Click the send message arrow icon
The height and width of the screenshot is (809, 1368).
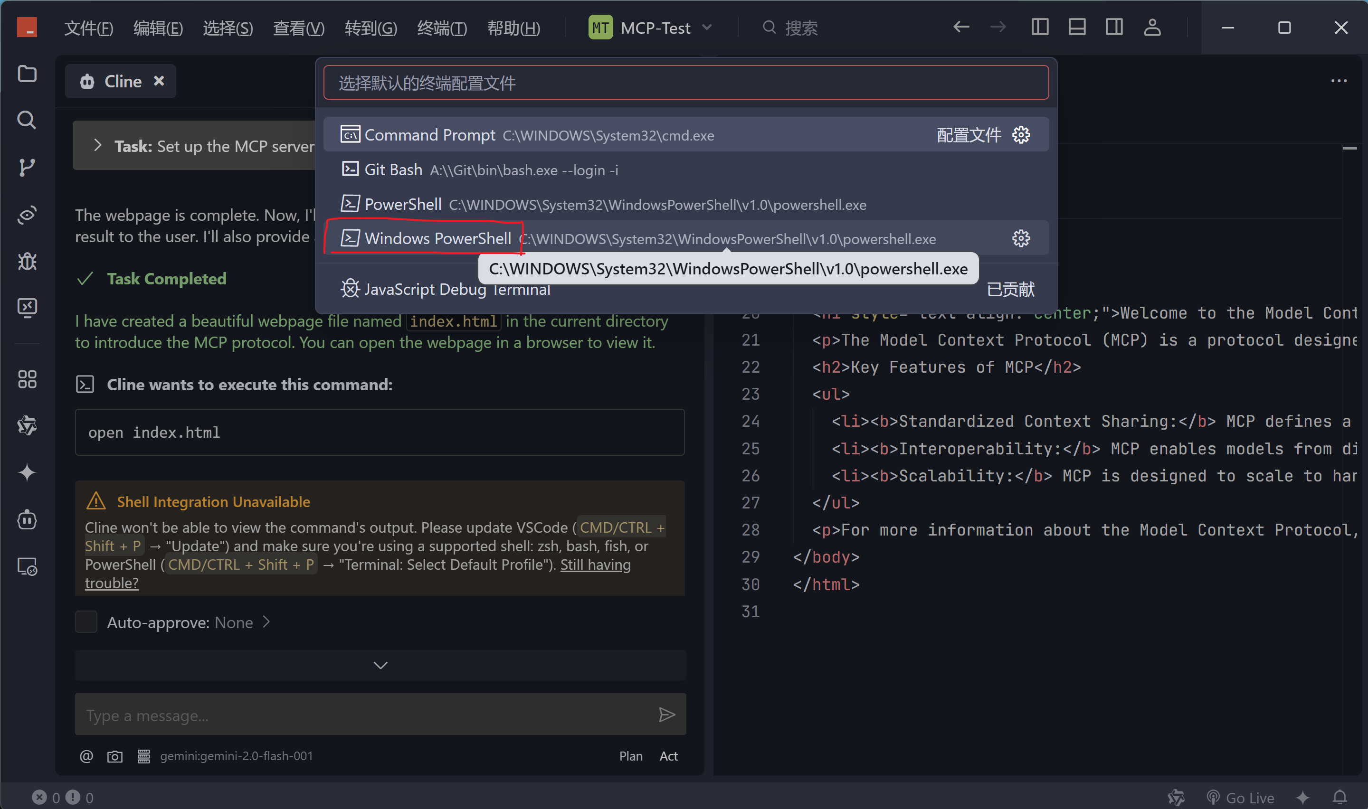coord(666,715)
